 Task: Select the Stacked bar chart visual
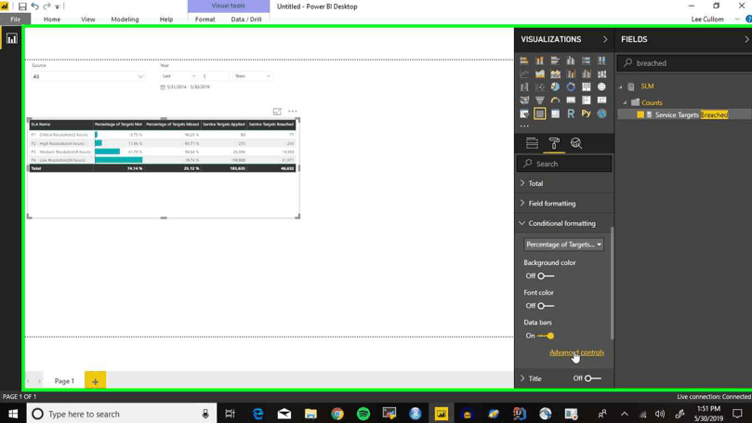pyautogui.click(x=524, y=60)
